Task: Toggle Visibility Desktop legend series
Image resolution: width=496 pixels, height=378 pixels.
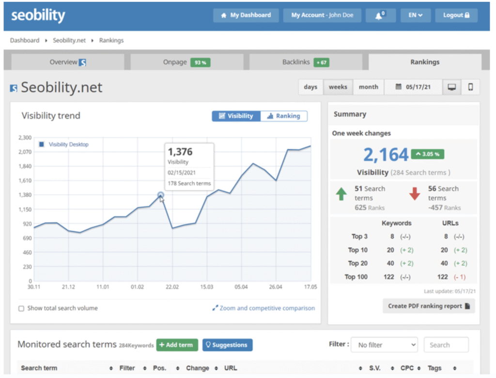Action: click(x=63, y=144)
